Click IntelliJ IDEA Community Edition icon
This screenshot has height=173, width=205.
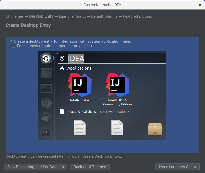117,85
